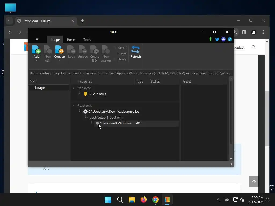Switch to the Image ribbon tab
Viewport: 275px width, 206px height.
(55, 40)
